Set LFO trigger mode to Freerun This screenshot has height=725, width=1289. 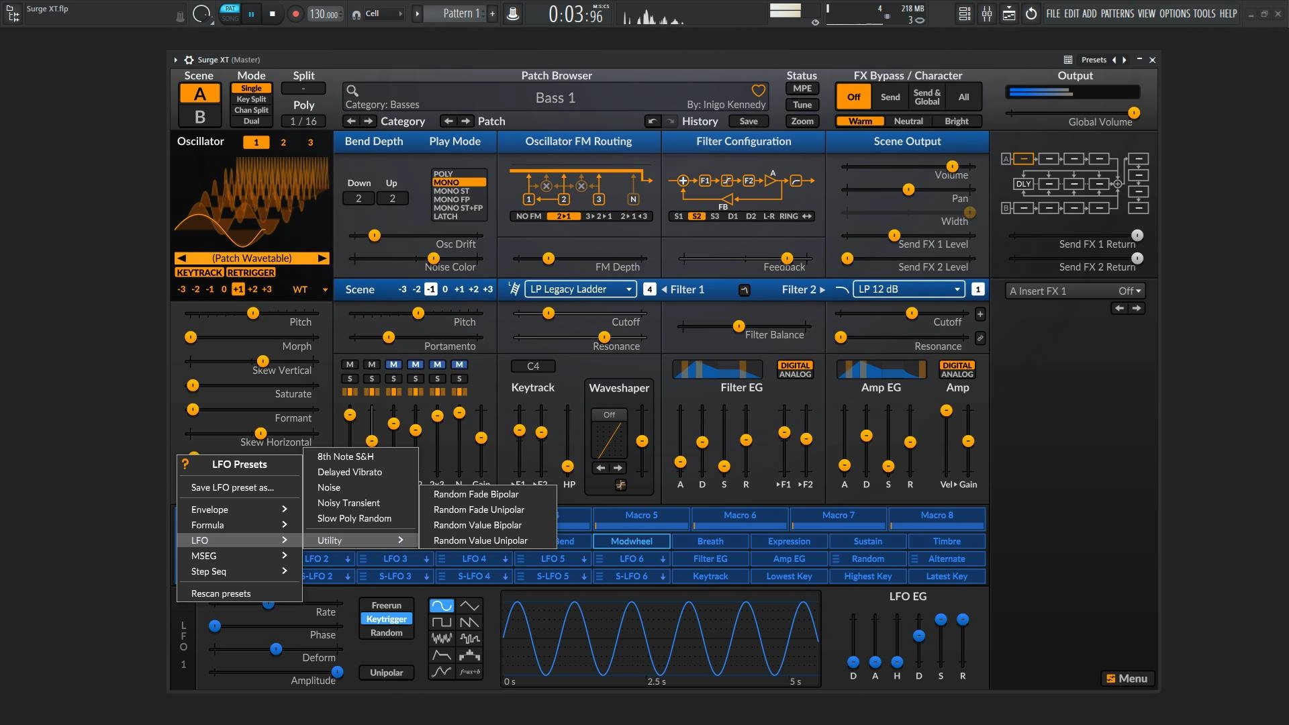[387, 606]
